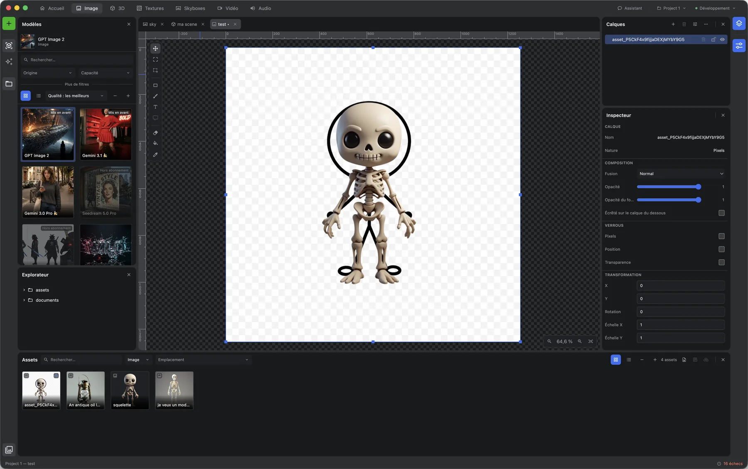Click the zoom out magnifier icon

[x=549, y=341]
